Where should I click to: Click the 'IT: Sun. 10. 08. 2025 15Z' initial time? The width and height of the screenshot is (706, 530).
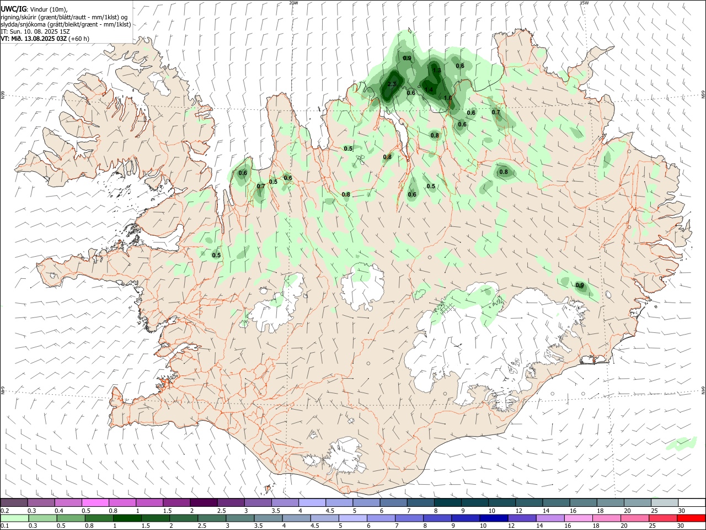pos(35,31)
